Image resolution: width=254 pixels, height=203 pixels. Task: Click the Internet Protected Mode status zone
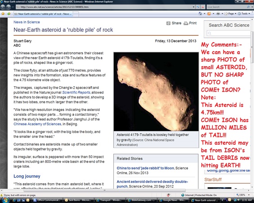coord(199,195)
